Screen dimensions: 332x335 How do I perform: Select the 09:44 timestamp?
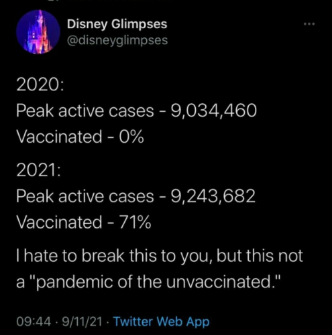pos(34,322)
